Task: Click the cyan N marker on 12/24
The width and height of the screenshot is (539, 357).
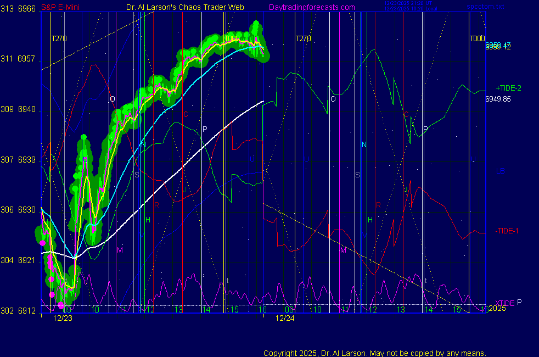Action: 364,144
